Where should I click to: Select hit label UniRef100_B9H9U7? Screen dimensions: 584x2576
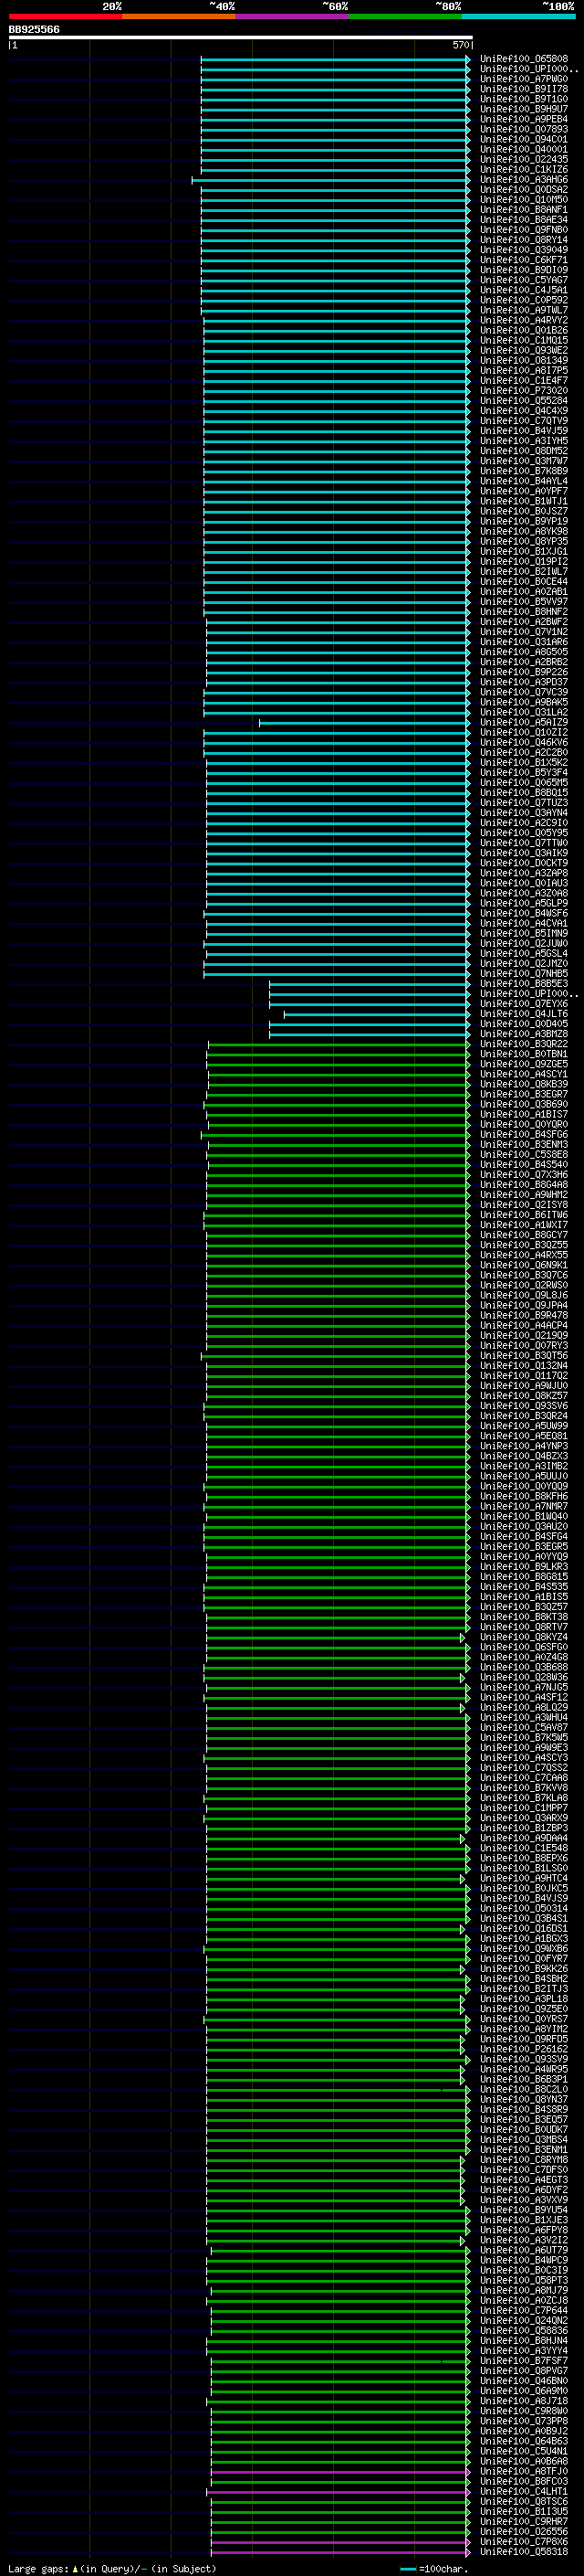pyautogui.click(x=524, y=109)
